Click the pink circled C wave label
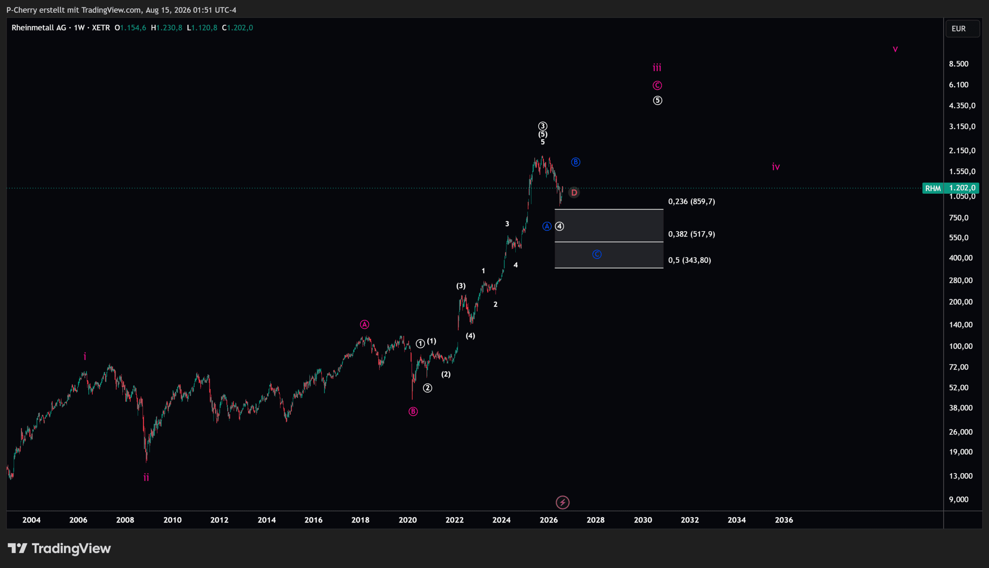Viewport: 989px width, 568px height. coord(658,85)
